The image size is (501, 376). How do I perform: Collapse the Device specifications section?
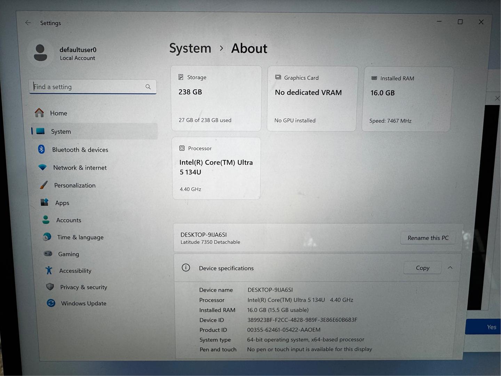tap(450, 268)
